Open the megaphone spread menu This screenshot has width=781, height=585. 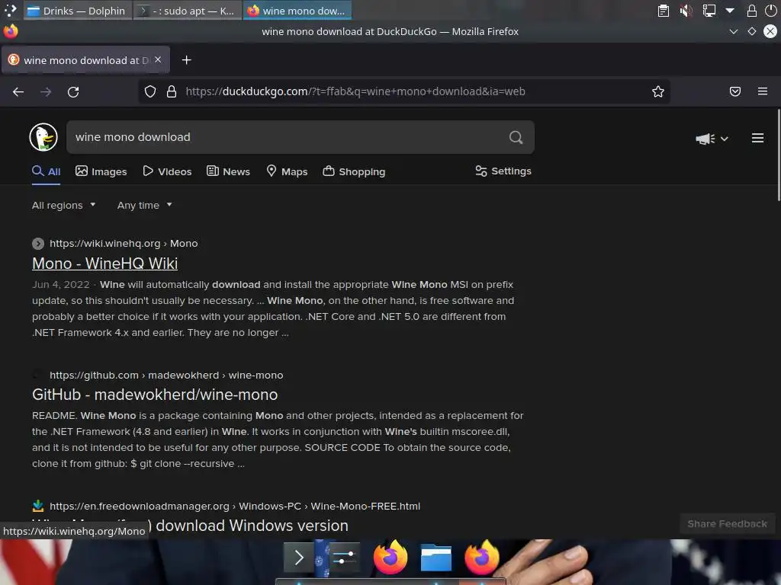click(712, 139)
